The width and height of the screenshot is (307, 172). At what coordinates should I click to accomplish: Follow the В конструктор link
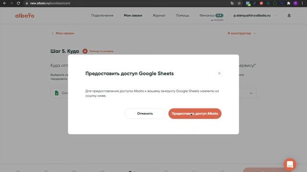pyautogui.click(x=239, y=33)
